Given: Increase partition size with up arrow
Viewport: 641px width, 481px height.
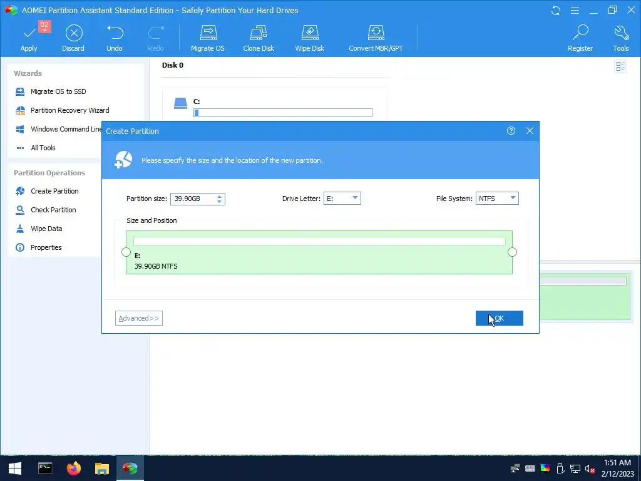Looking at the screenshot, I should [x=220, y=196].
